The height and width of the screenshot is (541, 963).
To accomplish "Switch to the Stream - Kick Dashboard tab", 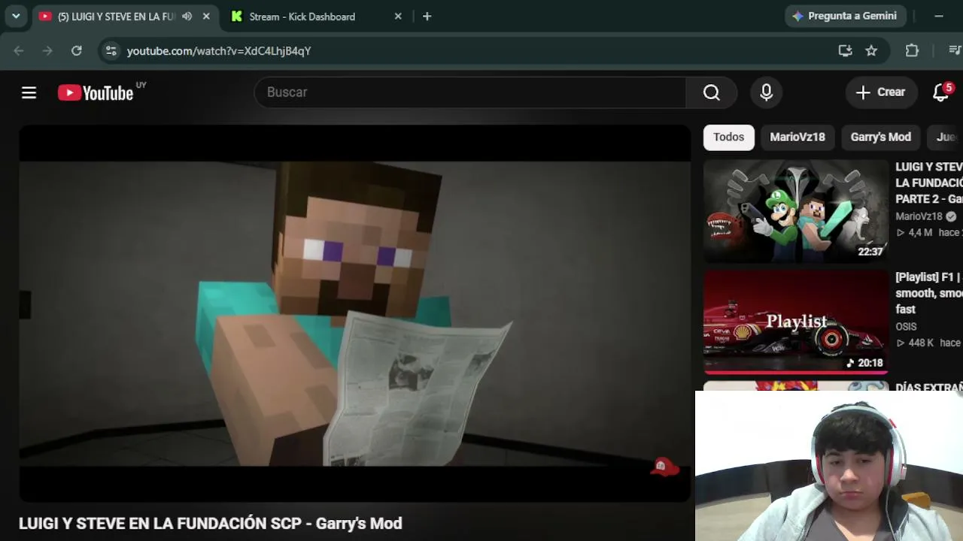I will 315,16.
